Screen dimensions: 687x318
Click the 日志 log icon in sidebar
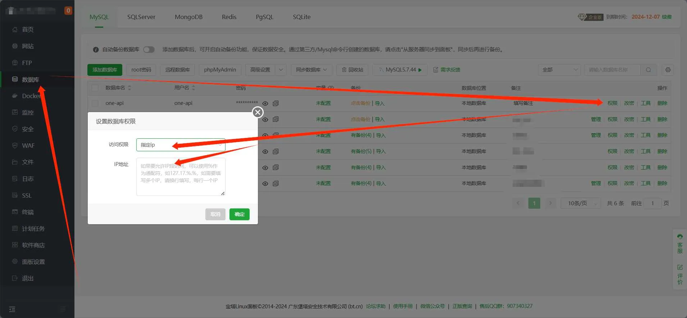[15, 179]
